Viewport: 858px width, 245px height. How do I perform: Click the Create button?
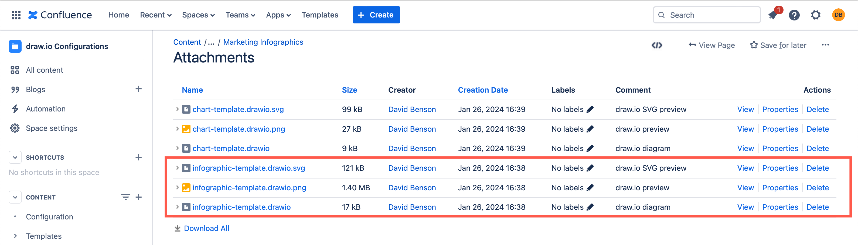click(x=376, y=15)
